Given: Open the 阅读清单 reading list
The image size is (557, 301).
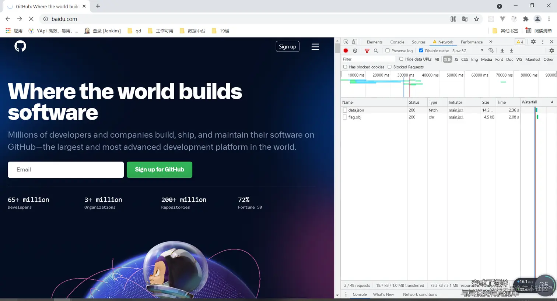Looking at the screenshot, I should (539, 31).
